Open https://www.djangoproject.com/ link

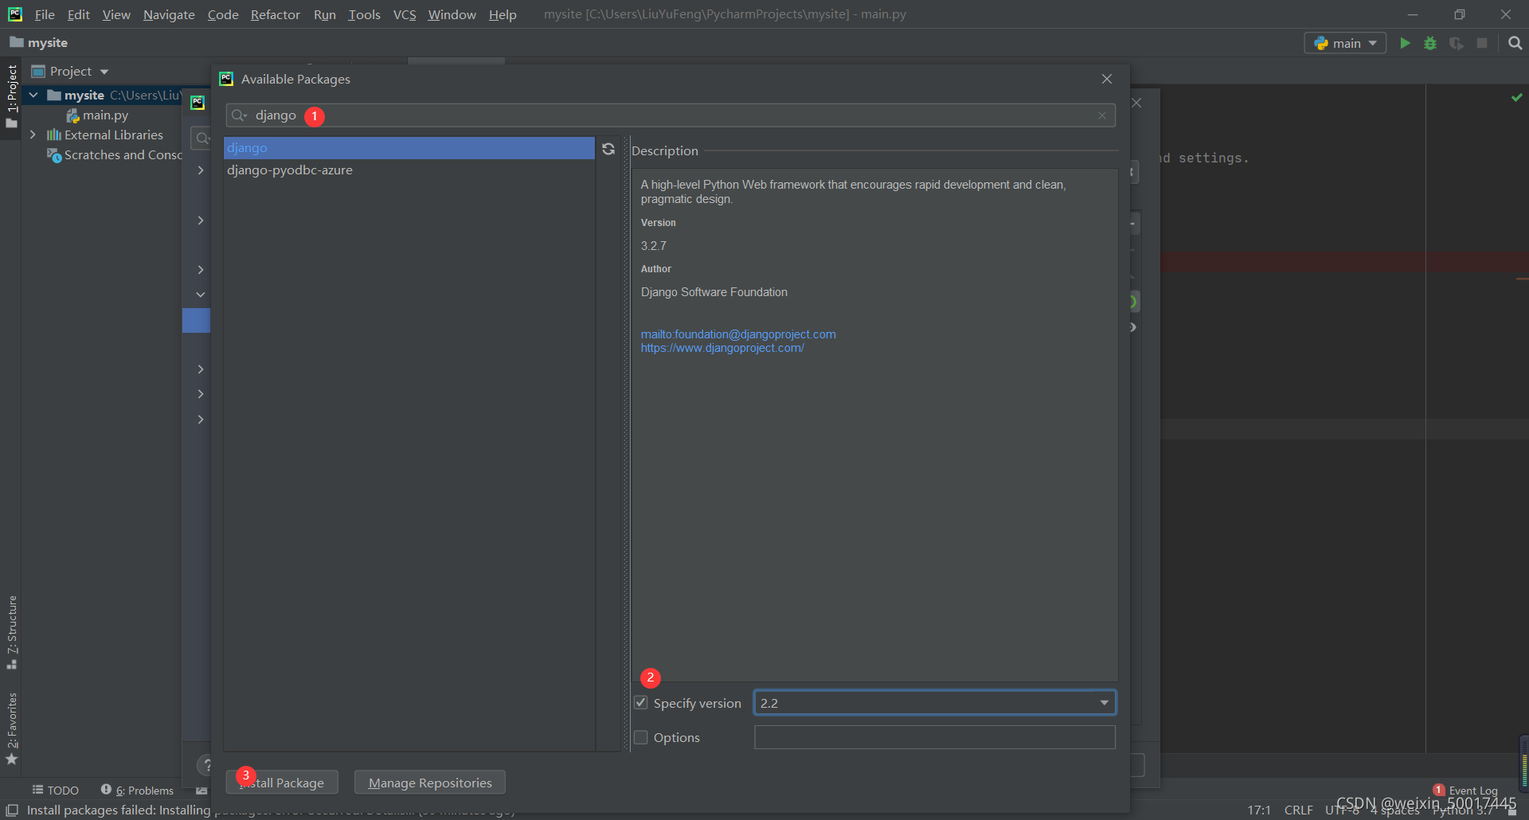pos(722,348)
